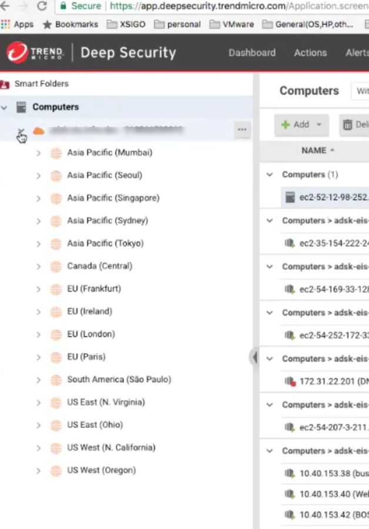The width and height of the screenshot is (369, 529).
Task: Open the Dashboard tab
Action: pos(251,52)
